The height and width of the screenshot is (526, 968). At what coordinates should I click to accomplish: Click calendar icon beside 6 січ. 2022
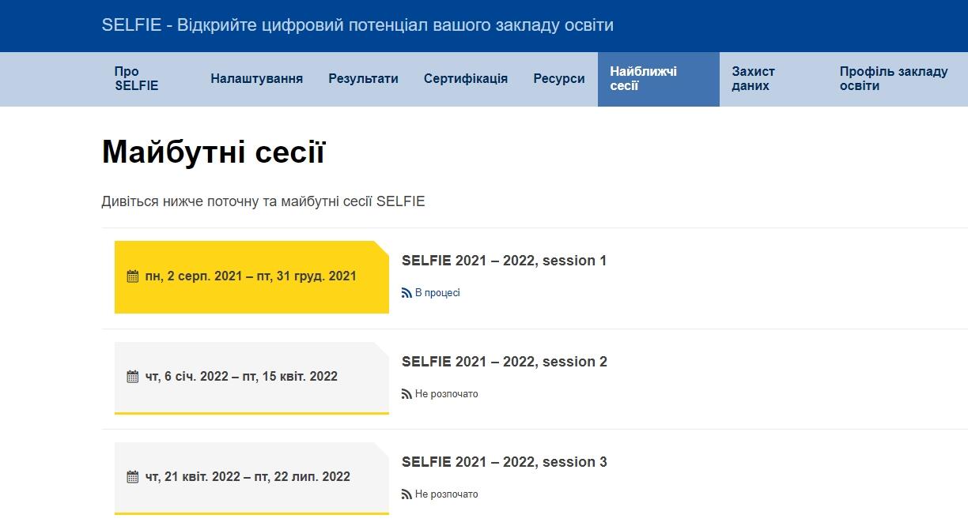133,377
